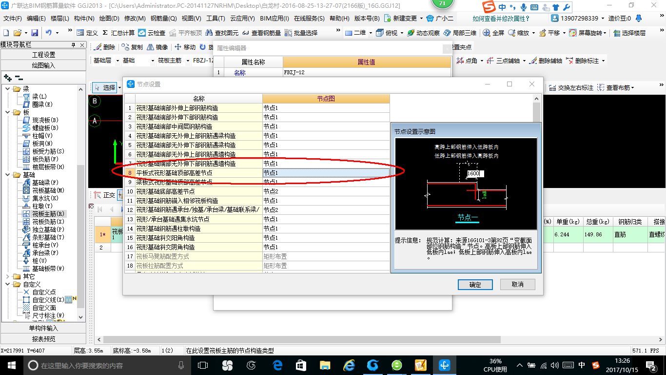Click 批量选择 toolbar item

point(301,33)
